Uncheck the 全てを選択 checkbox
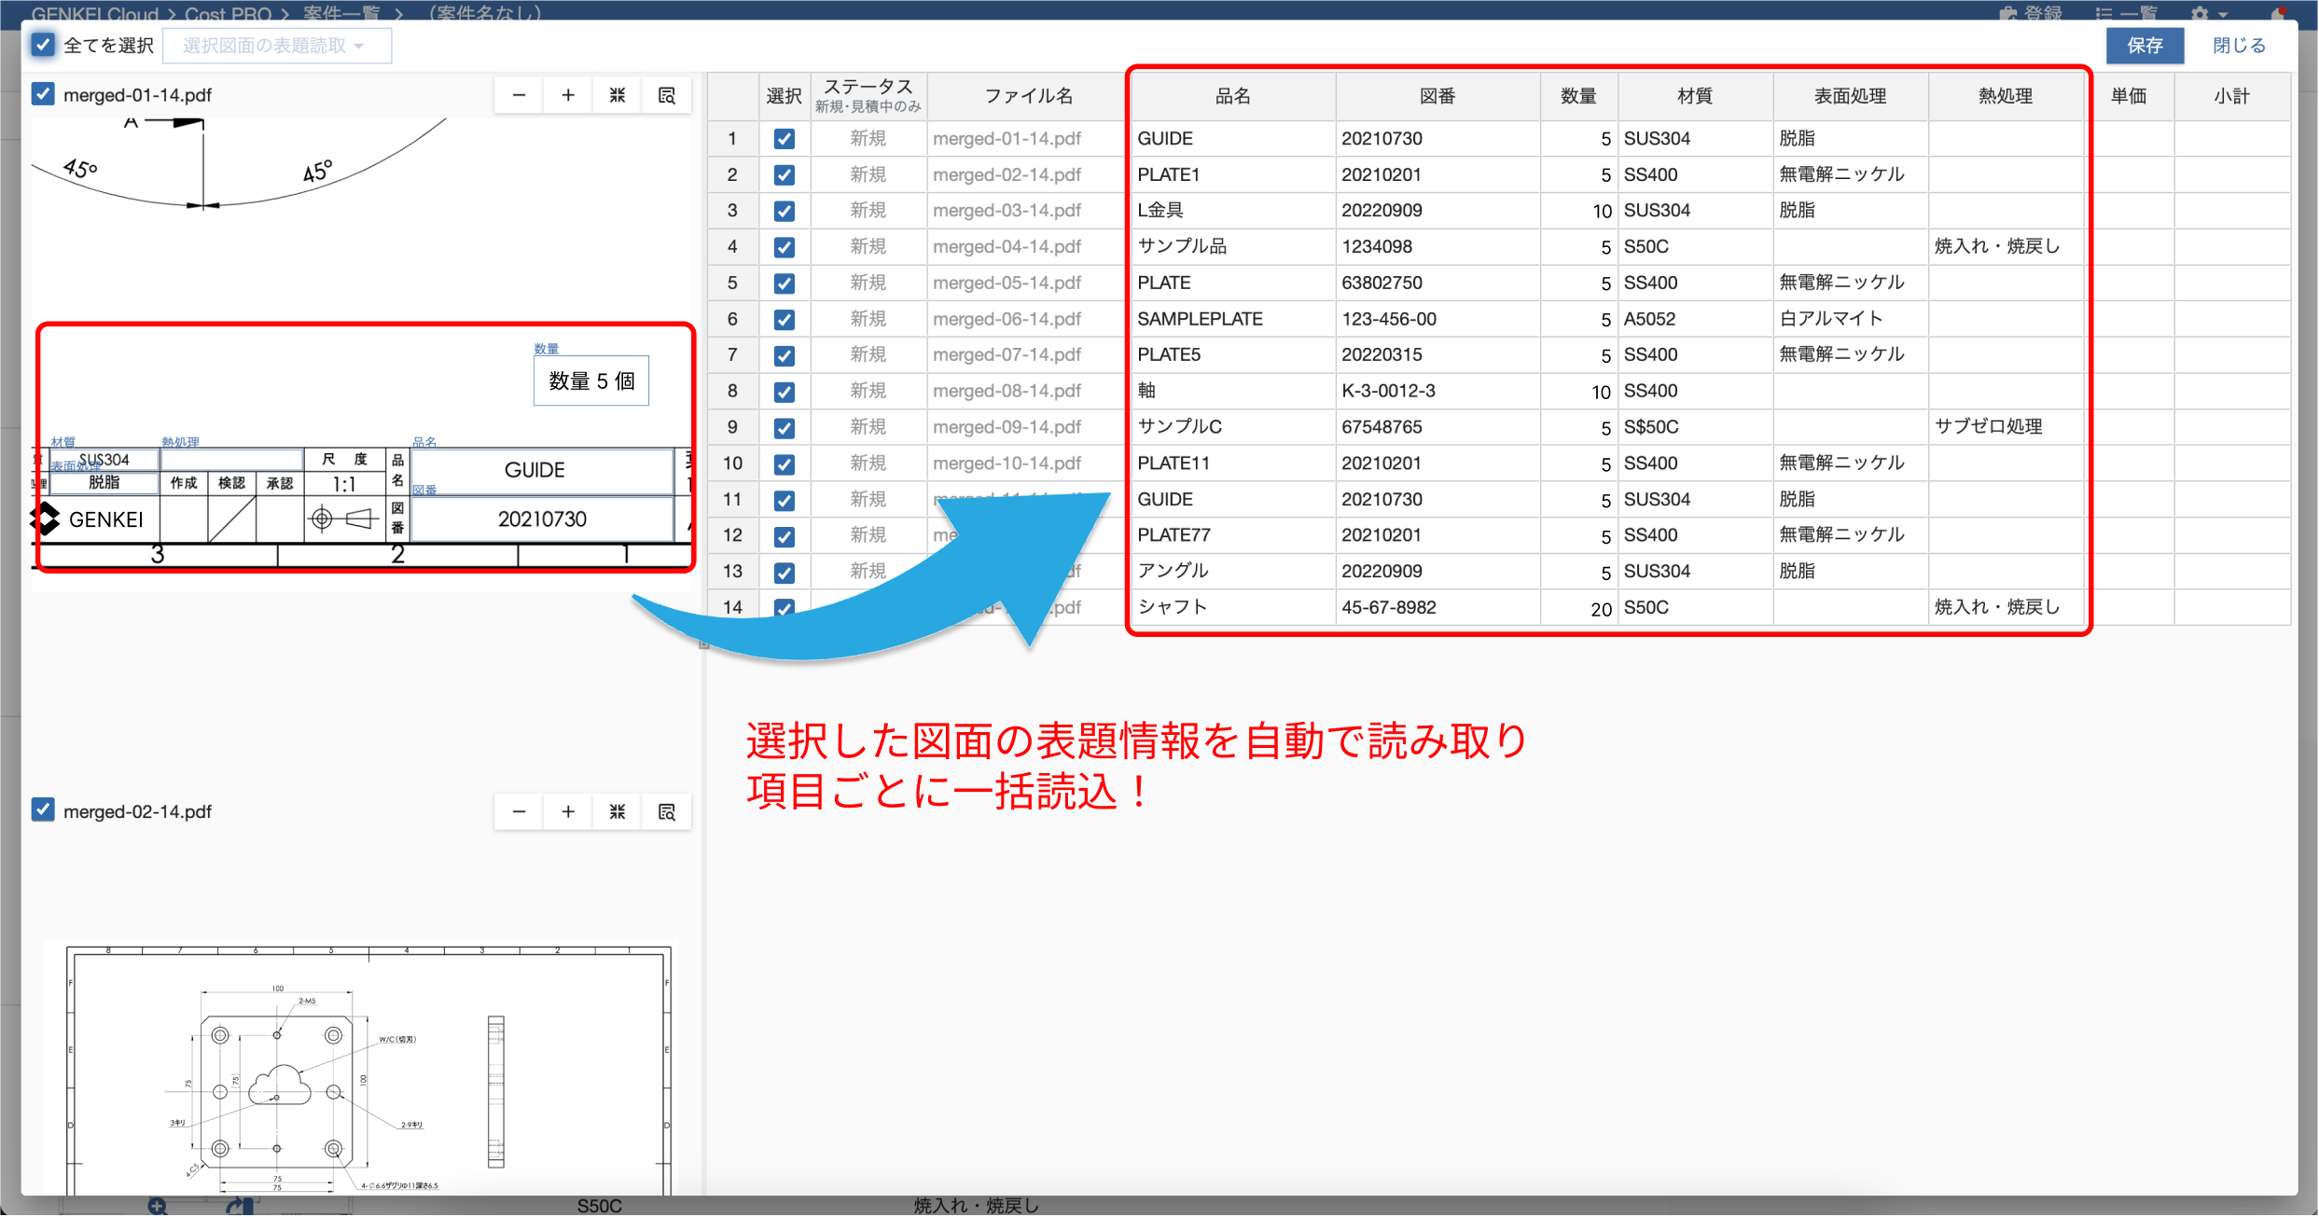The height and width of the screenshot is (1217, 2319). pyautogui.click(x=43, y=45)
